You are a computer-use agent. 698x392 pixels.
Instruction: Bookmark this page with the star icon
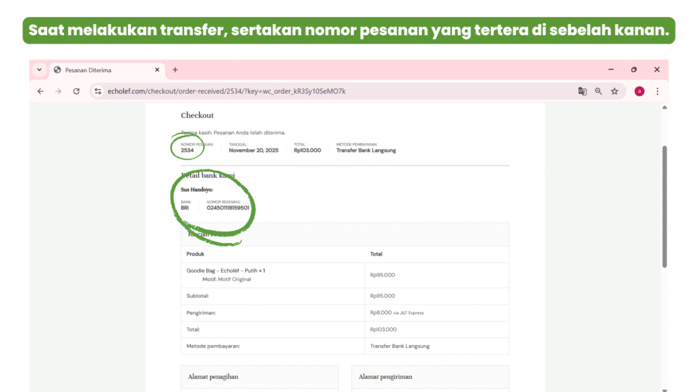click(614, 91)
